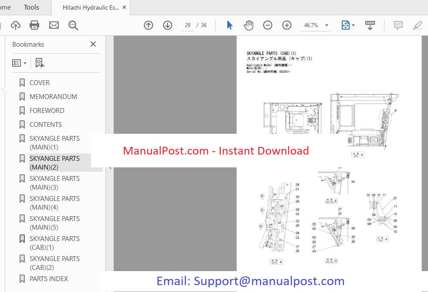The width and height of the screenshot is (428, 292).
Task: Click the envelope email icon
Action: click(x=54, y=25)
